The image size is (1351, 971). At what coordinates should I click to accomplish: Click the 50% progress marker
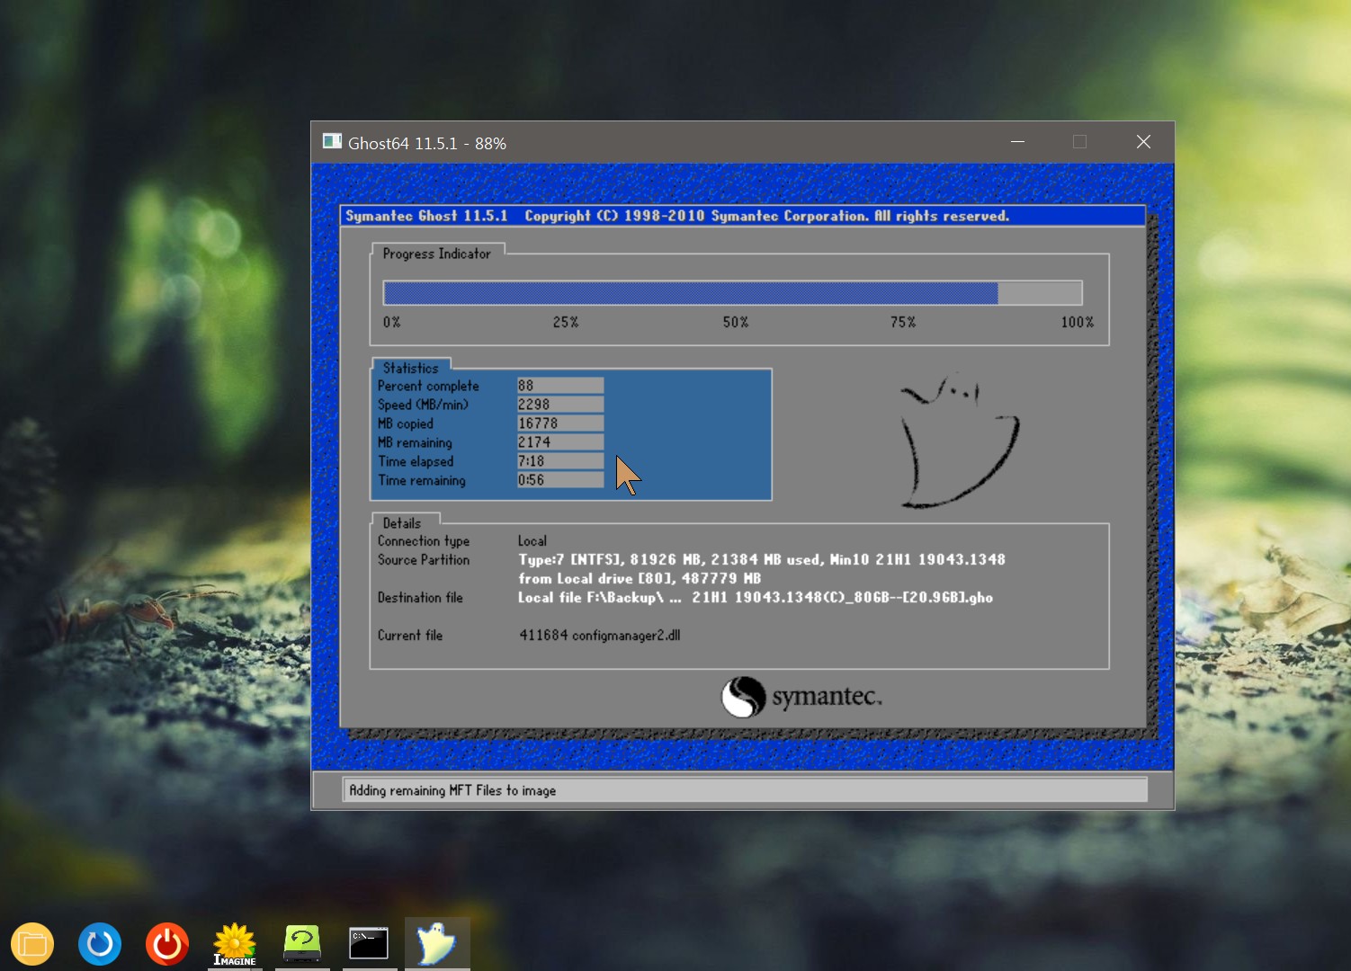736,322
